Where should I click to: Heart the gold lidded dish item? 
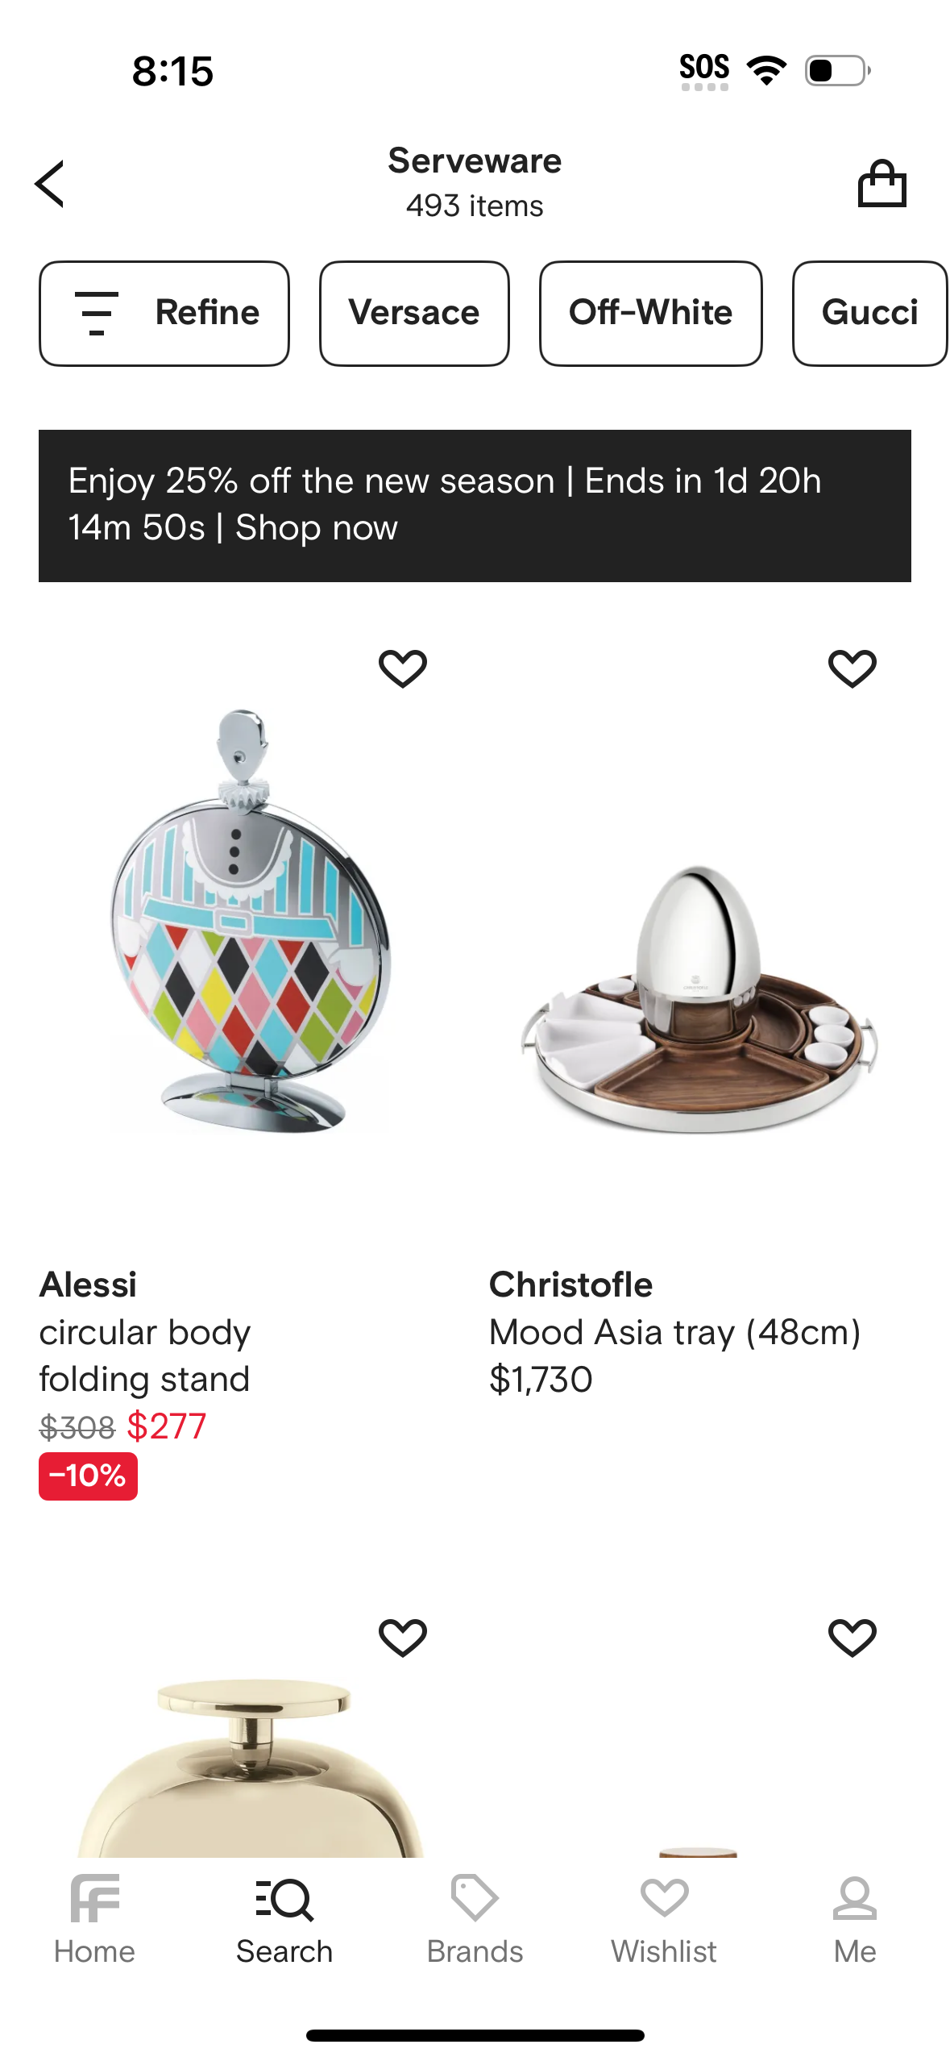(x=403, y=1638)
